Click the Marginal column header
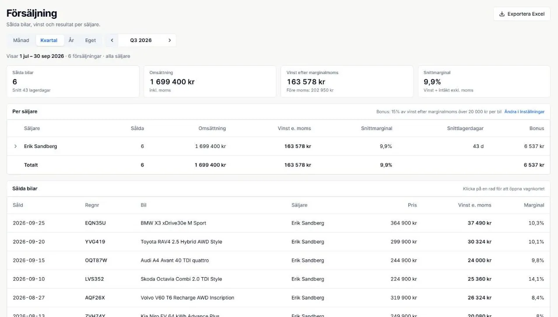558x317 pixels. point(534,205)
